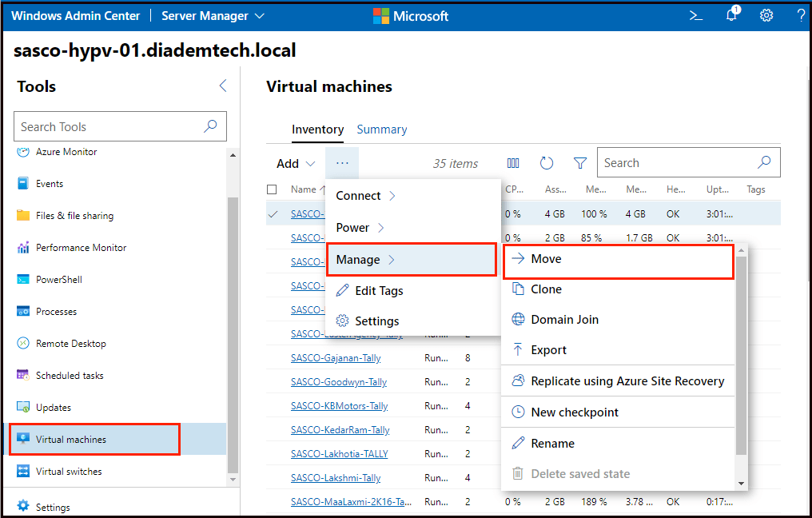Expand the Add dropdown

tap(294, 162)
